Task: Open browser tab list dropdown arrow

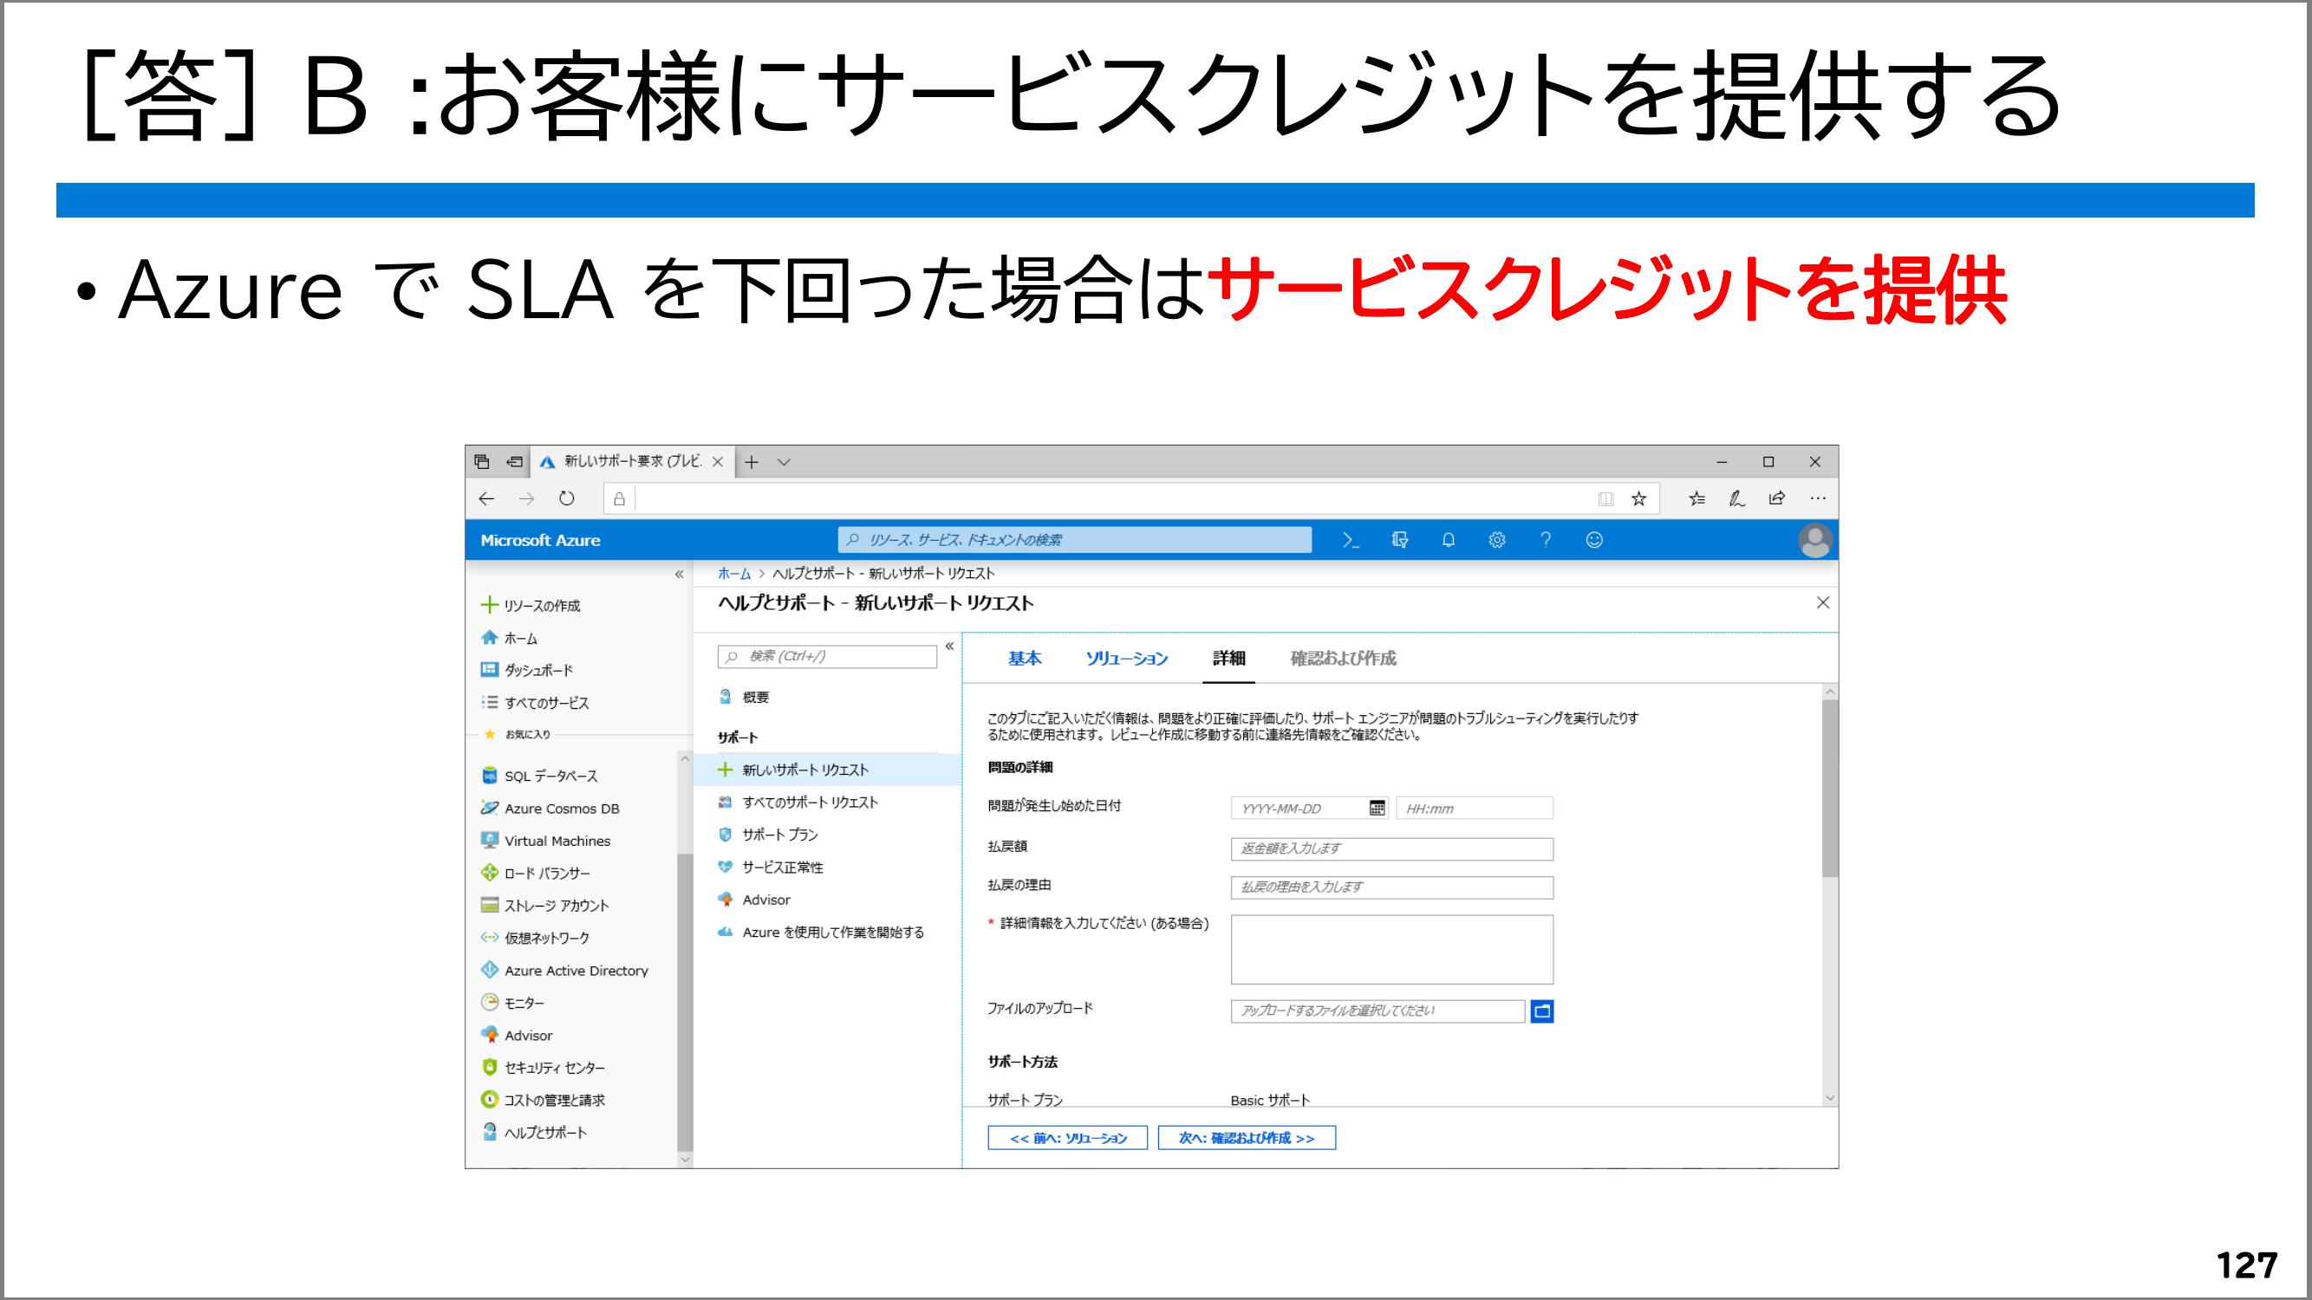Action: [784, 462]
